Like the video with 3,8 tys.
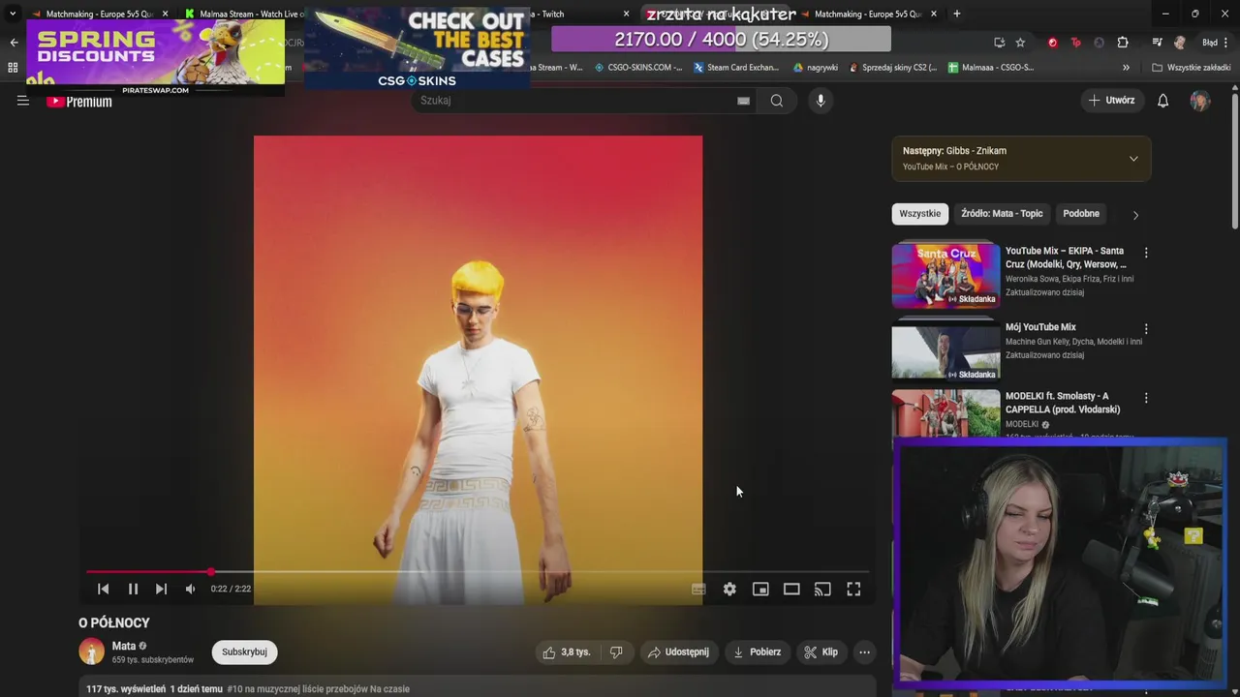Screen dimensions: 1240x697 pyautogui.click(x=567, y=652)
